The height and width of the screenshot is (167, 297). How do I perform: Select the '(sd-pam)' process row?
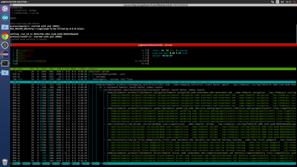point(153,77)
